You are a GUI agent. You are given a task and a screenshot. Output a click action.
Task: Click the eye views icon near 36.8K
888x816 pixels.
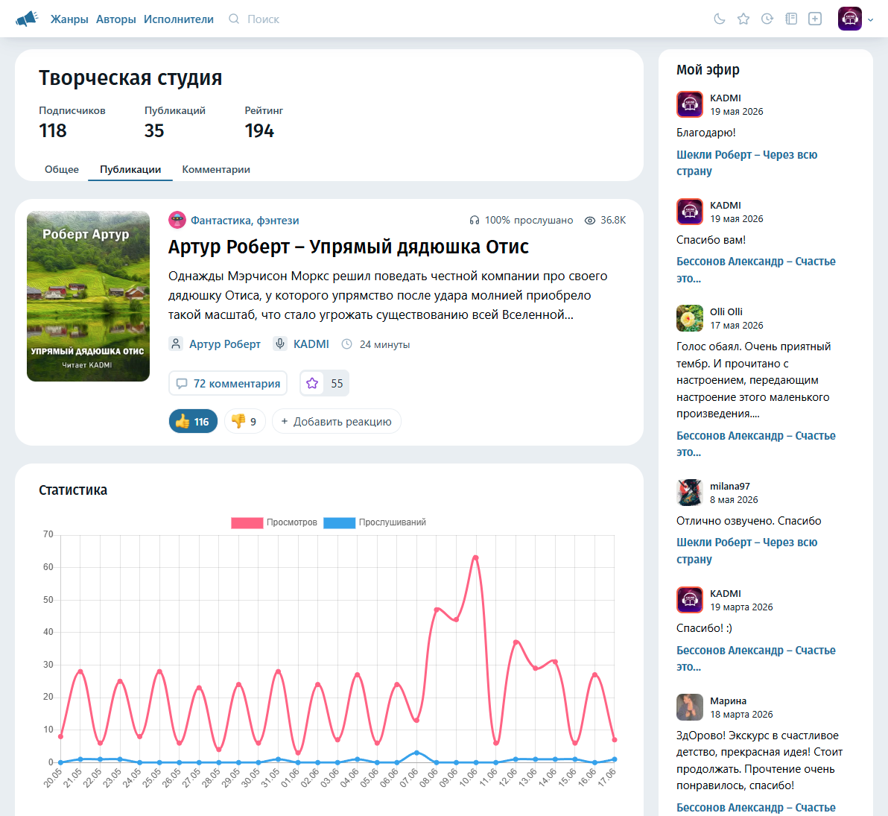589,221
